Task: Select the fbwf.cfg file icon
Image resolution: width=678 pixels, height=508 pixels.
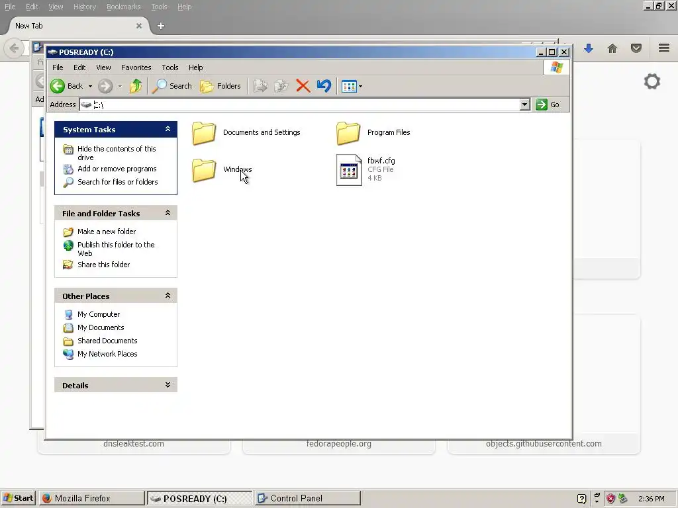Action: pos(349,170)
